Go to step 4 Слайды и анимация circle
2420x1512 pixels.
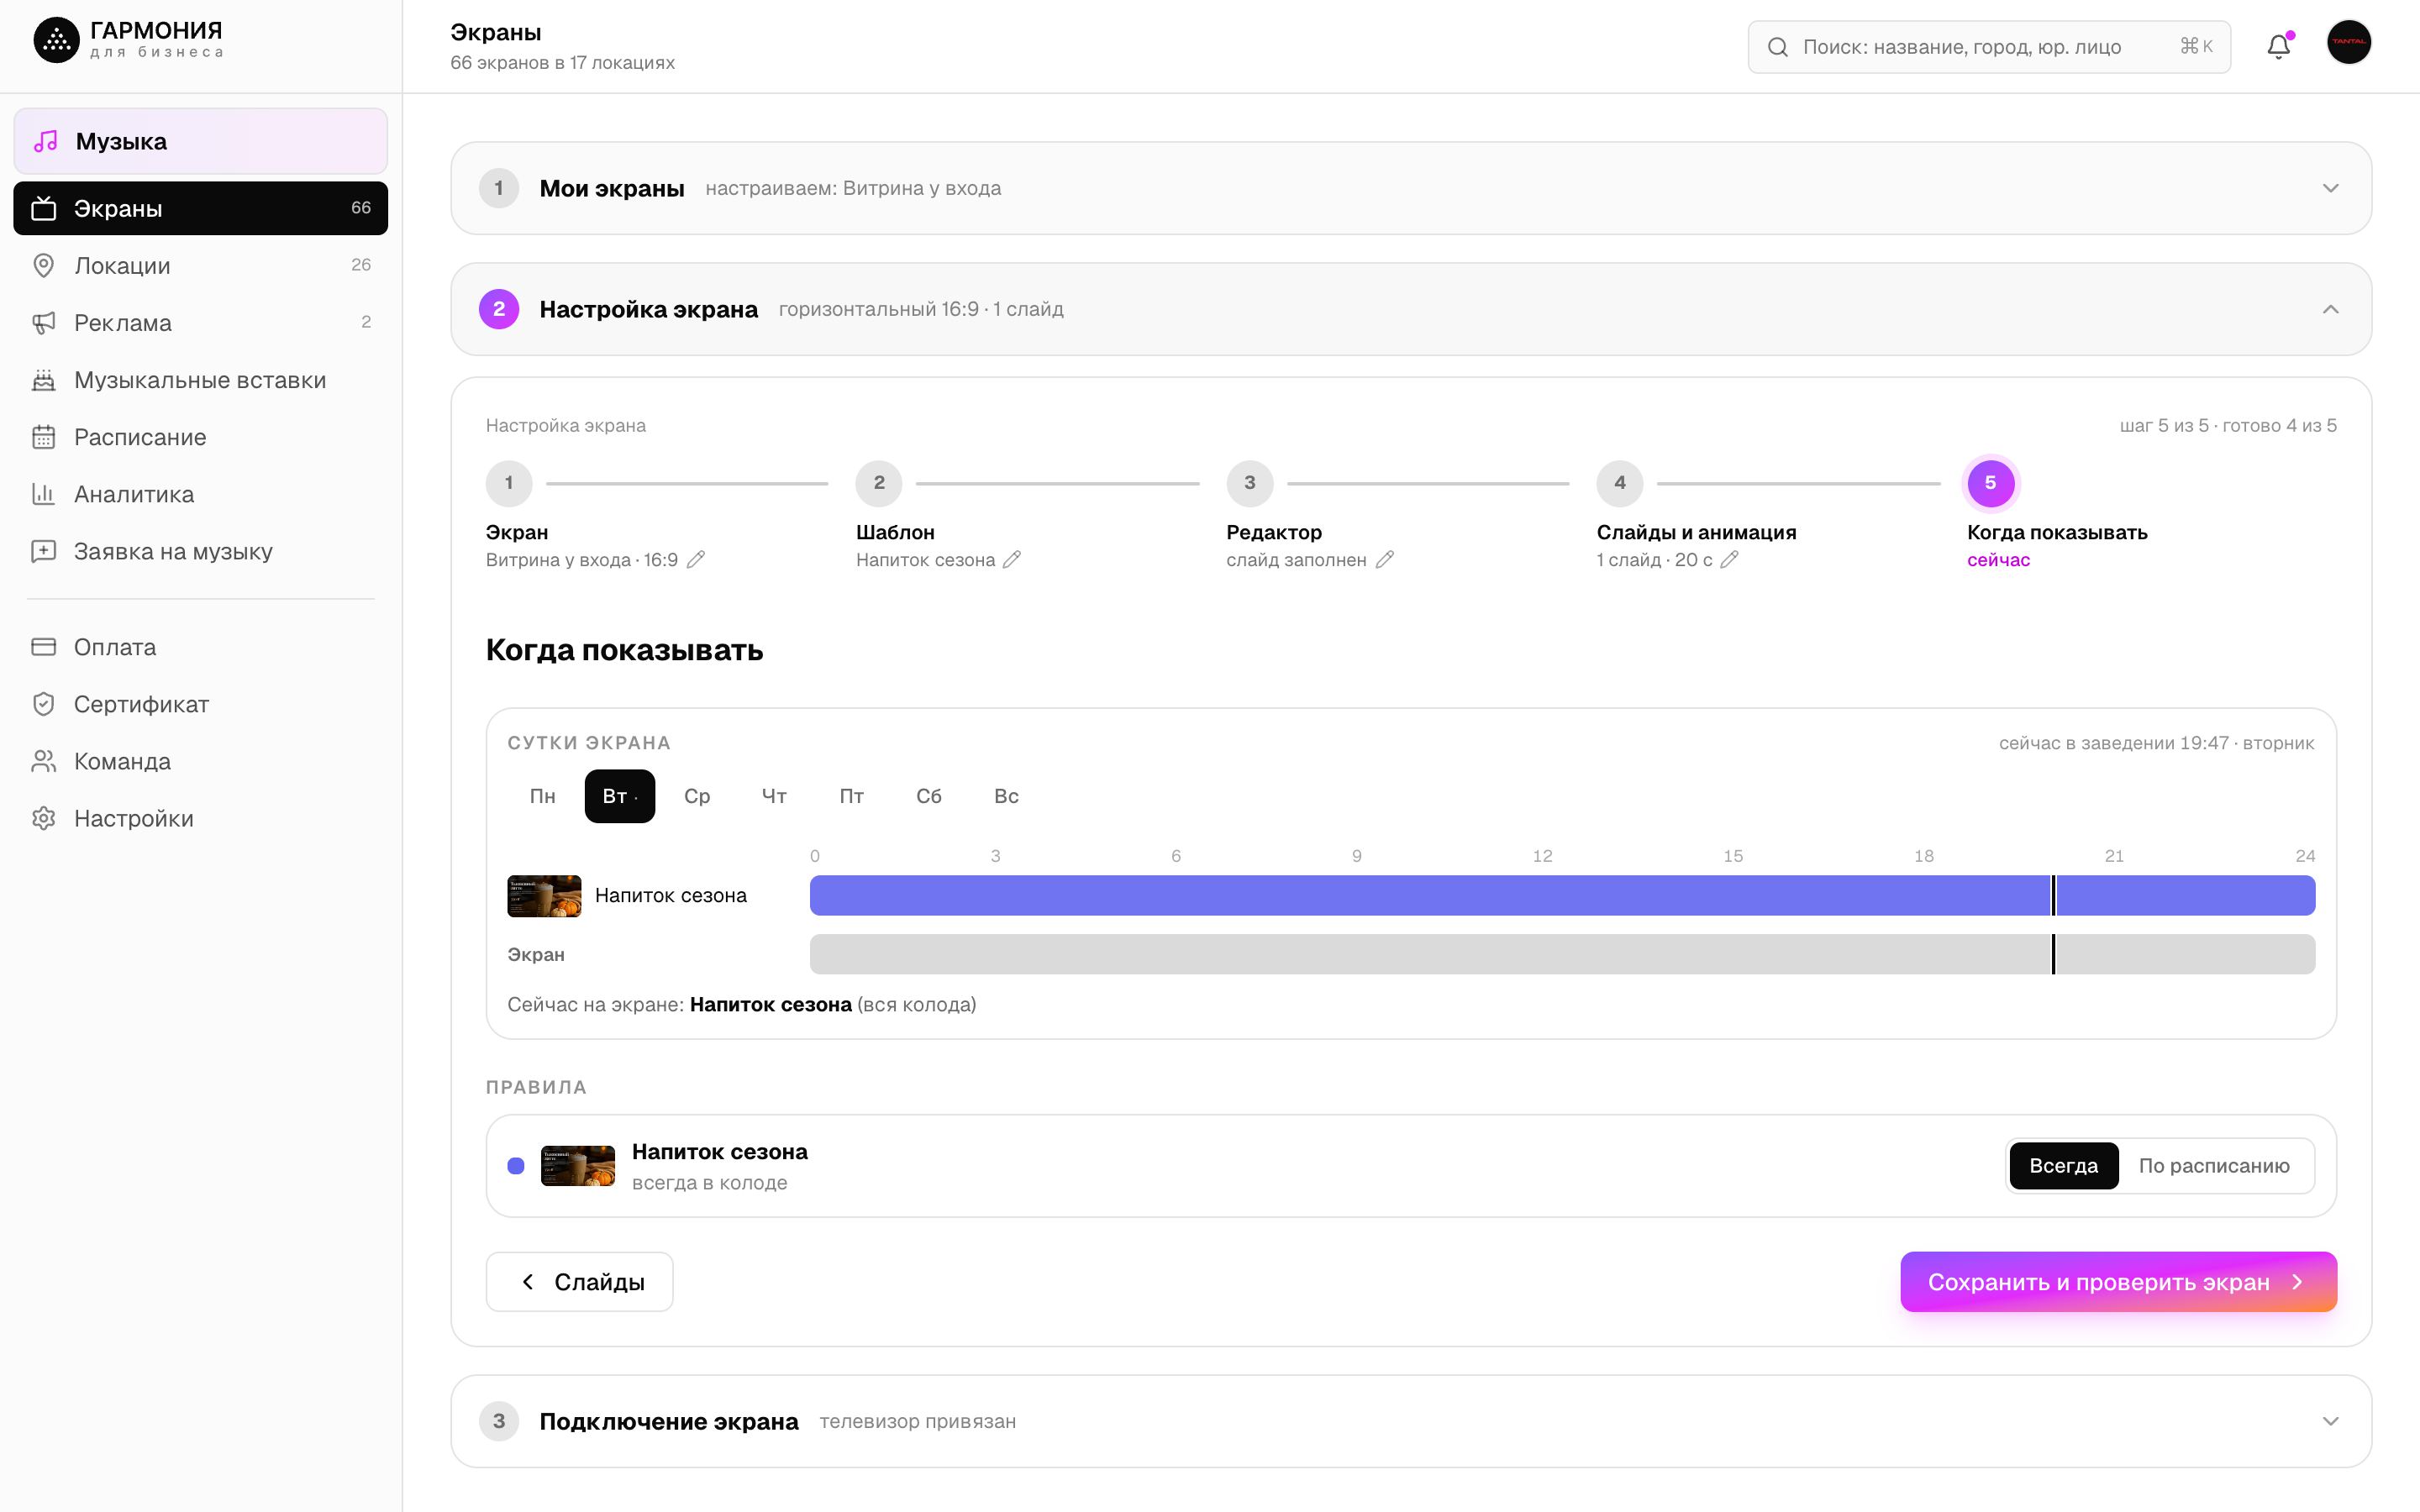[1620, 483]
